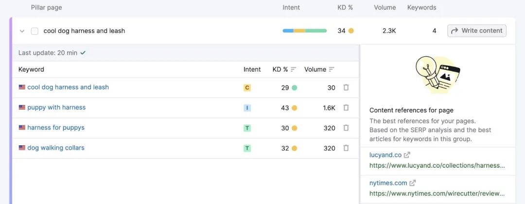Open lucyand.co external link icon

[407, 155]
